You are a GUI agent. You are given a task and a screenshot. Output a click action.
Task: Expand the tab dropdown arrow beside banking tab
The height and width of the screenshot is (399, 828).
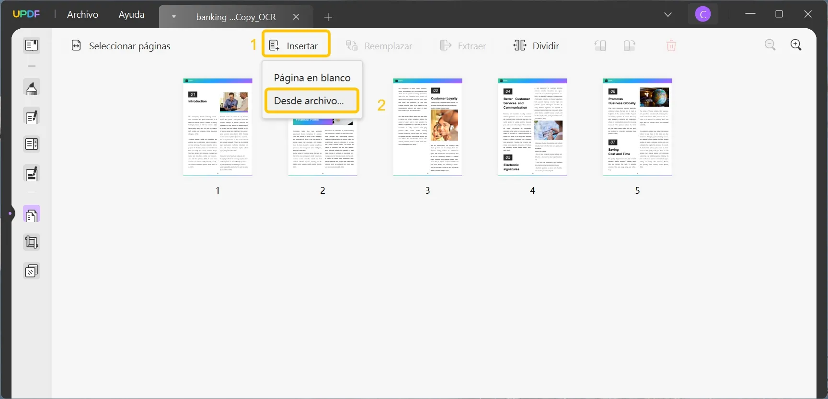pos(173,17)
